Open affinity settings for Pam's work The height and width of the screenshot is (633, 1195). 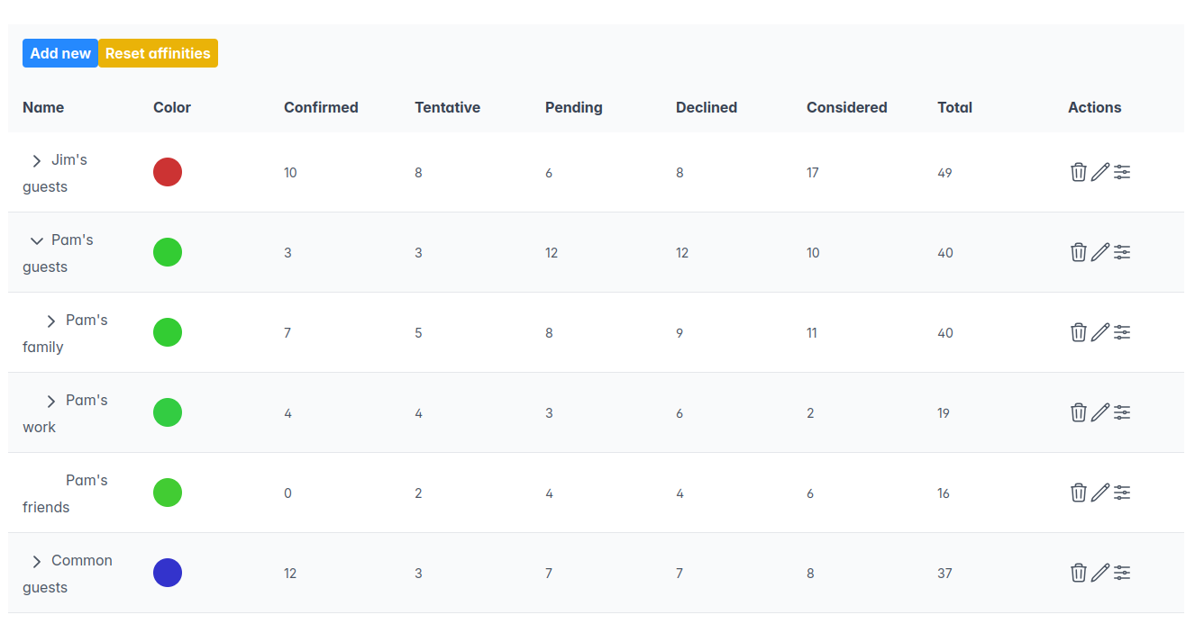point(1122,412)
